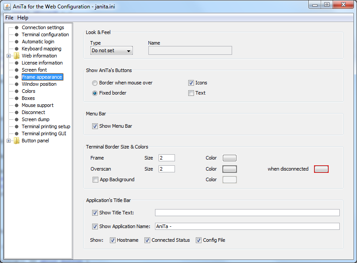Click the Application Name field containing AniTa -
The width and height of the screenshot is (357, 263).
(x=247, y=226)
